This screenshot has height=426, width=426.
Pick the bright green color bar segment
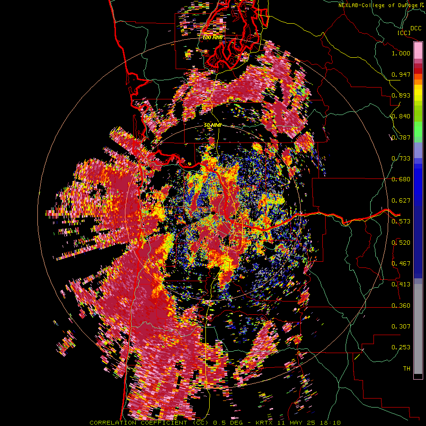tap(418, 129)
